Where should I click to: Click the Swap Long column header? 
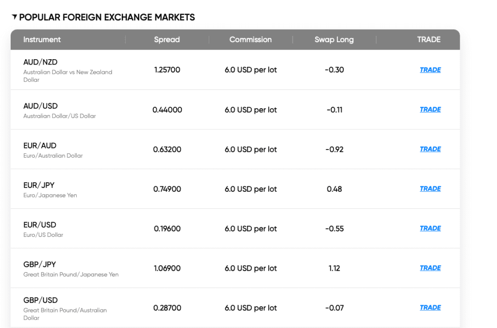[334, 40]
